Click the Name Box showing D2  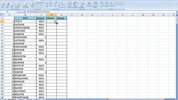(x=8, y=12)
